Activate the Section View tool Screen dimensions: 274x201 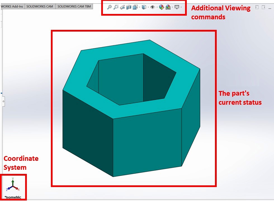(129, 7)
